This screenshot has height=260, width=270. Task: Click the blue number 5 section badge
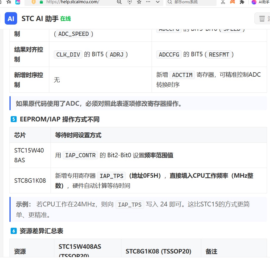click(14, 119)
